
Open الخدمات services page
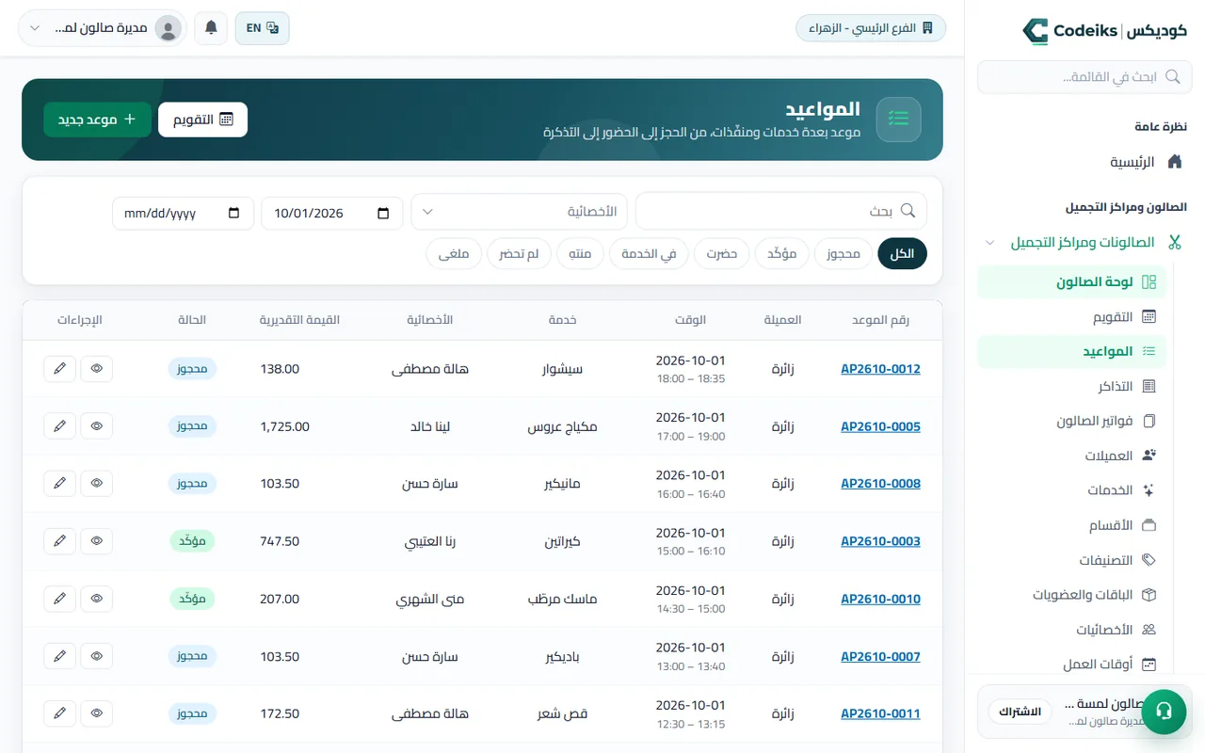click(x=1071, y=490)
